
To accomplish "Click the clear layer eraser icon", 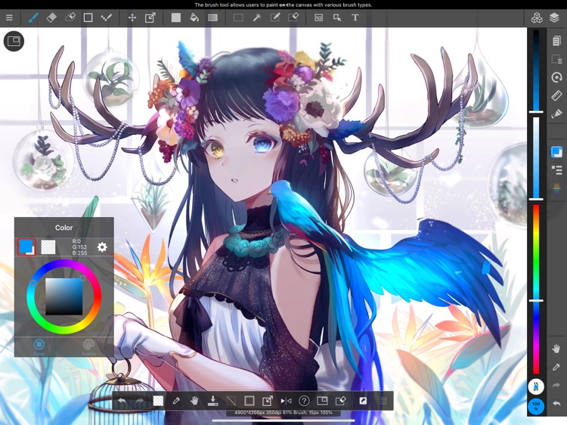I will (x=341, y=401).
